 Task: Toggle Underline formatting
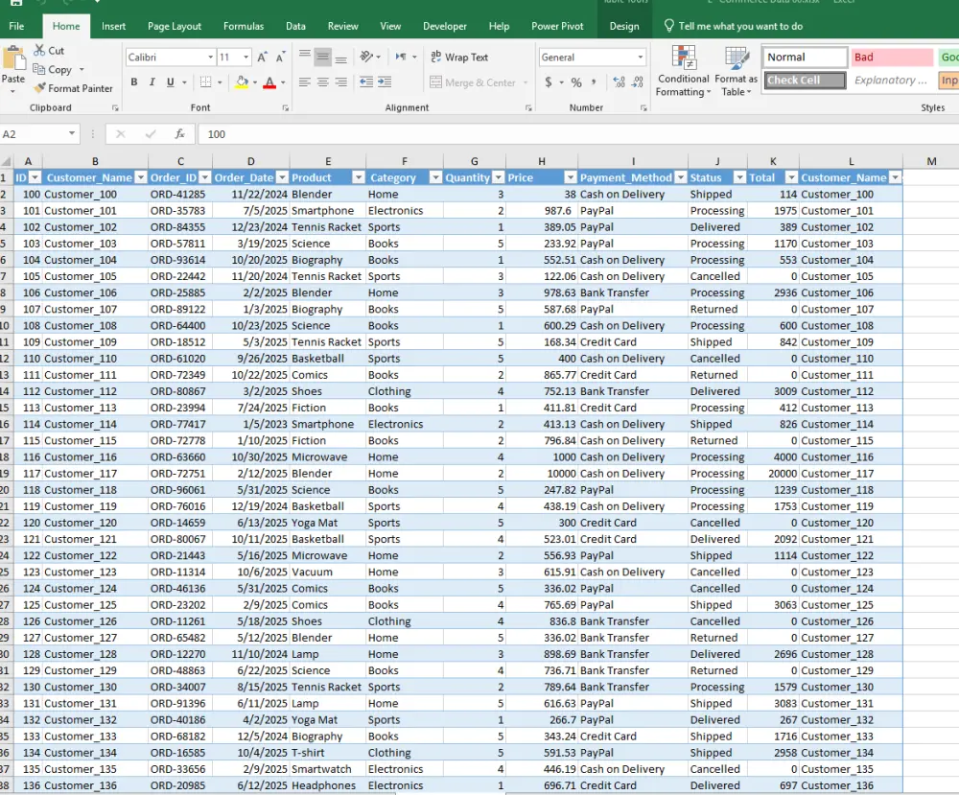click(170, 82)
